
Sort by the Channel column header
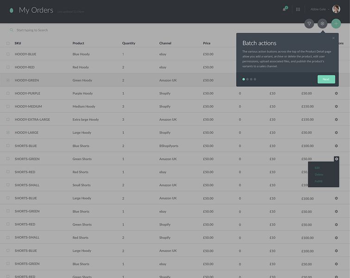(165, 43)
